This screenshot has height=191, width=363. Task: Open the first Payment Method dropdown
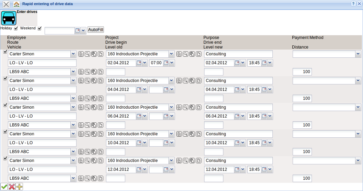point(358,54)
